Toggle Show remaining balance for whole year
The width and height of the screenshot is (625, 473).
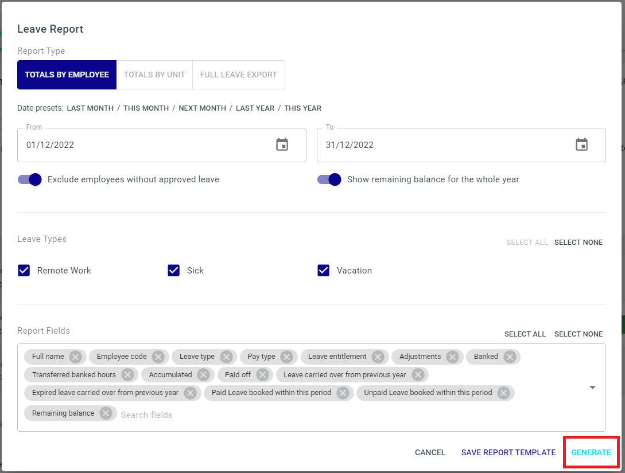(x=329, y=179)
